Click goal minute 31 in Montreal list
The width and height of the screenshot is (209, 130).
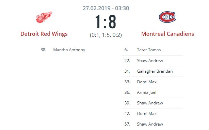pyautogui.click(x=127, y=71)
